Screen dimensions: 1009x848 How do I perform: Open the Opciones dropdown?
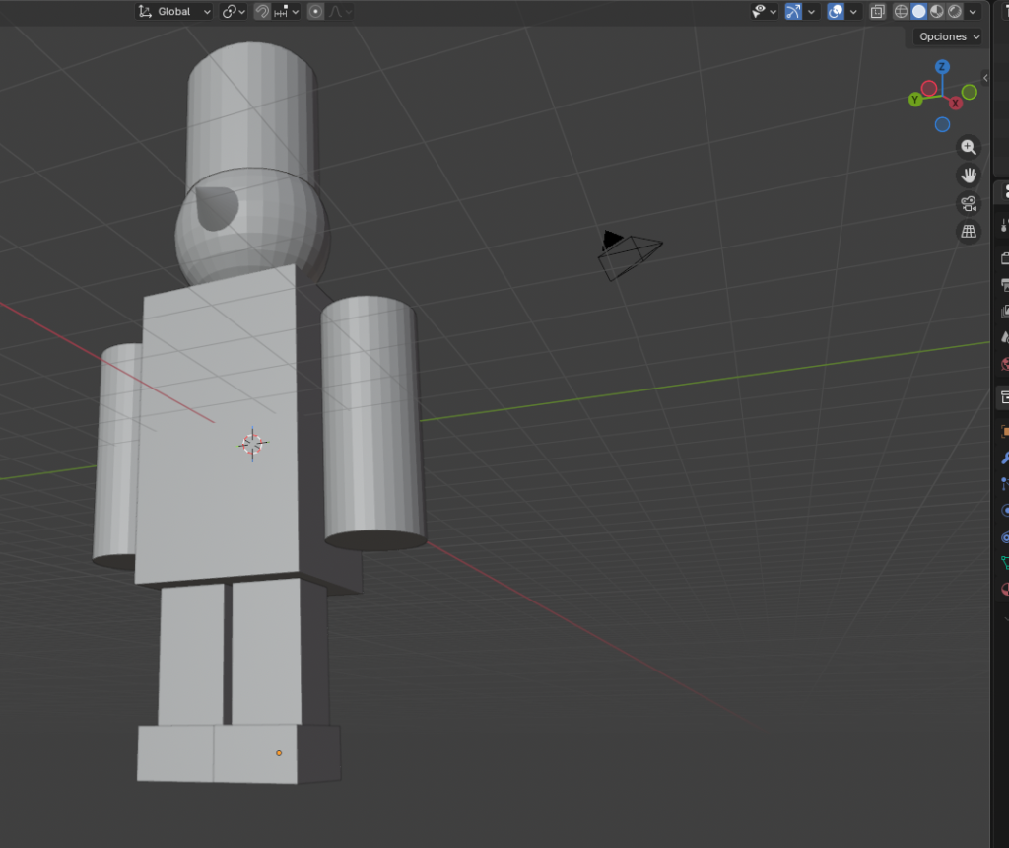coord(949,36)
